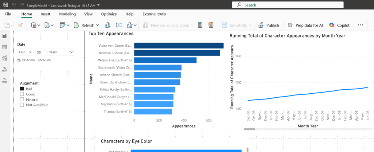The image size is (374, 152).
Task: Click the 20 value field in Date slicer
Action: (40, 52)
